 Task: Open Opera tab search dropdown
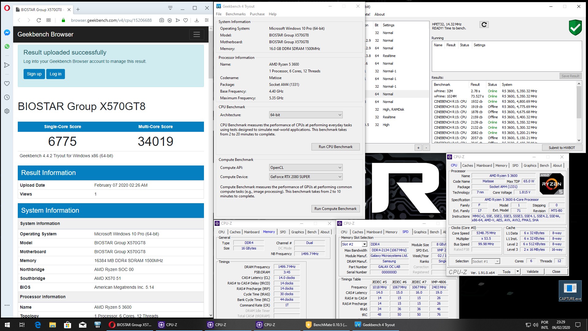click(x=170, y=8)
